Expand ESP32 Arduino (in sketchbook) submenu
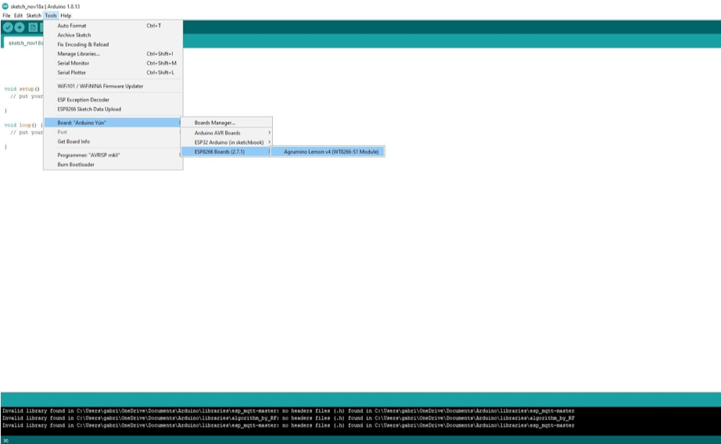The width and height of the screenshot is (721, 444). coord(226,142)
